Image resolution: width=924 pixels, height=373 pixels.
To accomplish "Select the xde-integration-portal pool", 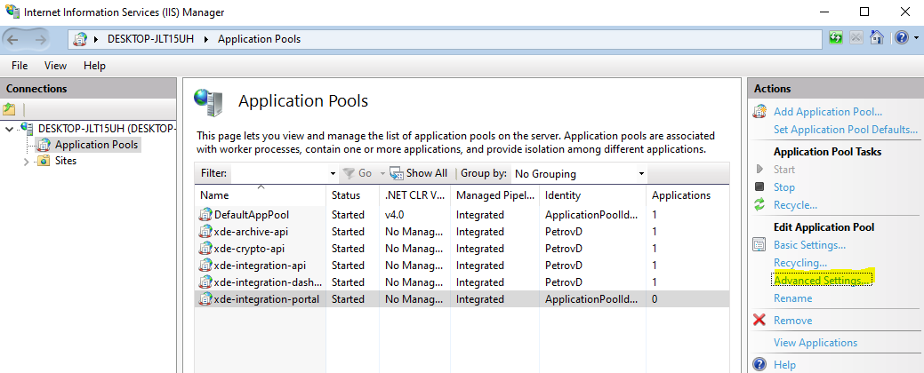I will (462, 299).
